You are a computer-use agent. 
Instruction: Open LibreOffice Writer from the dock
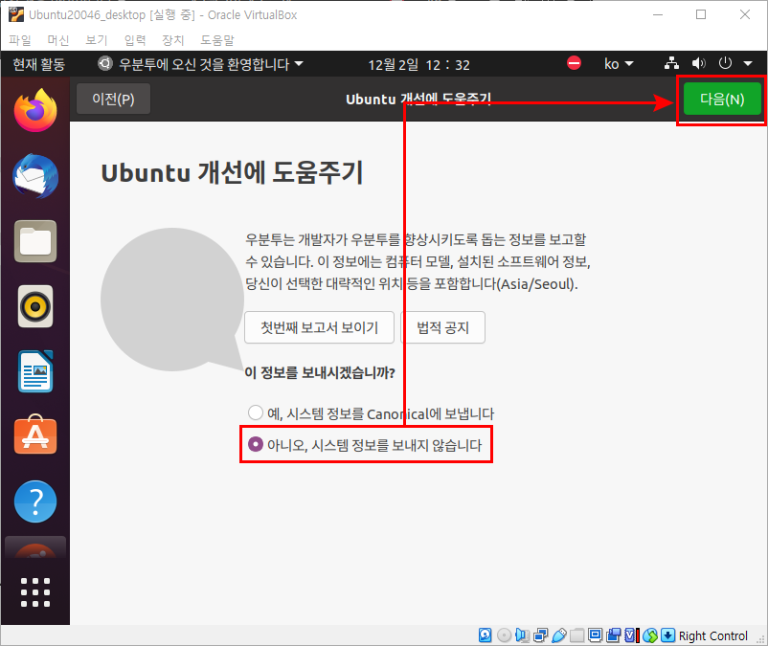[x=35, y=371]
